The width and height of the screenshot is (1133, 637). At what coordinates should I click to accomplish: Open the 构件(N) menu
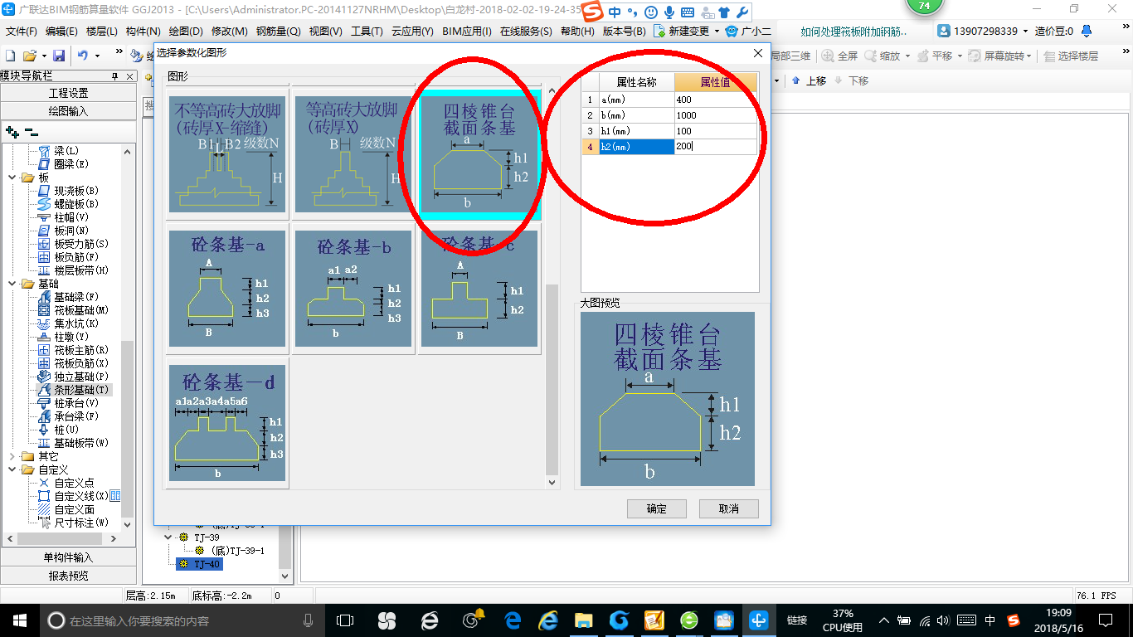143,32
